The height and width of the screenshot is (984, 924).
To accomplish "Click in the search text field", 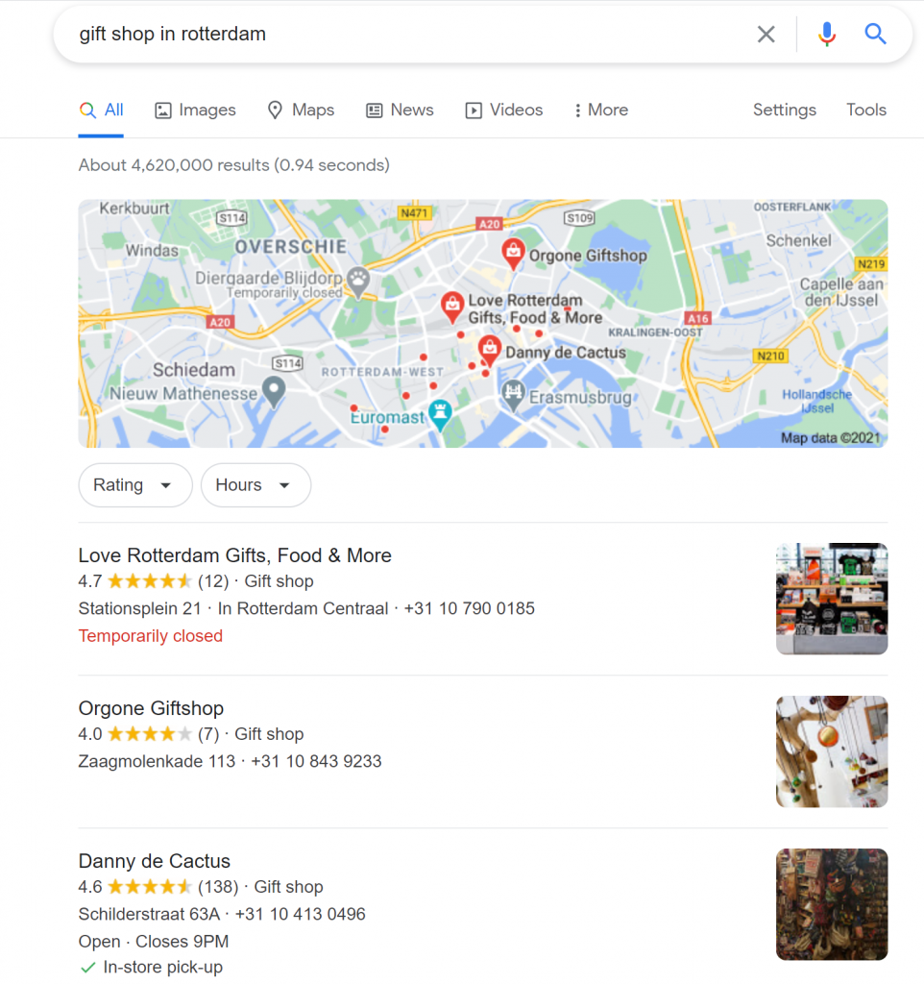I will click(x=408, y=34).
